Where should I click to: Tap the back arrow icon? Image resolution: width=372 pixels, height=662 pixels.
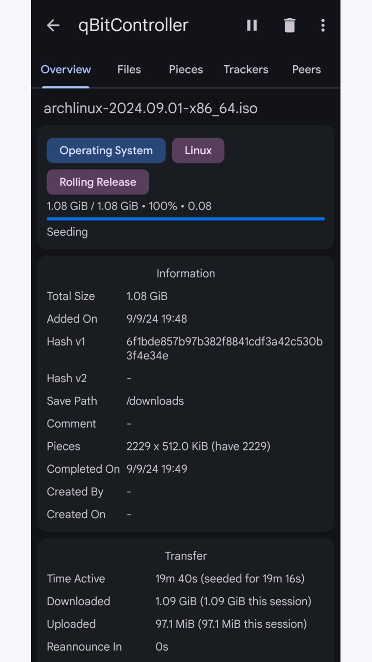pos(53,25)
